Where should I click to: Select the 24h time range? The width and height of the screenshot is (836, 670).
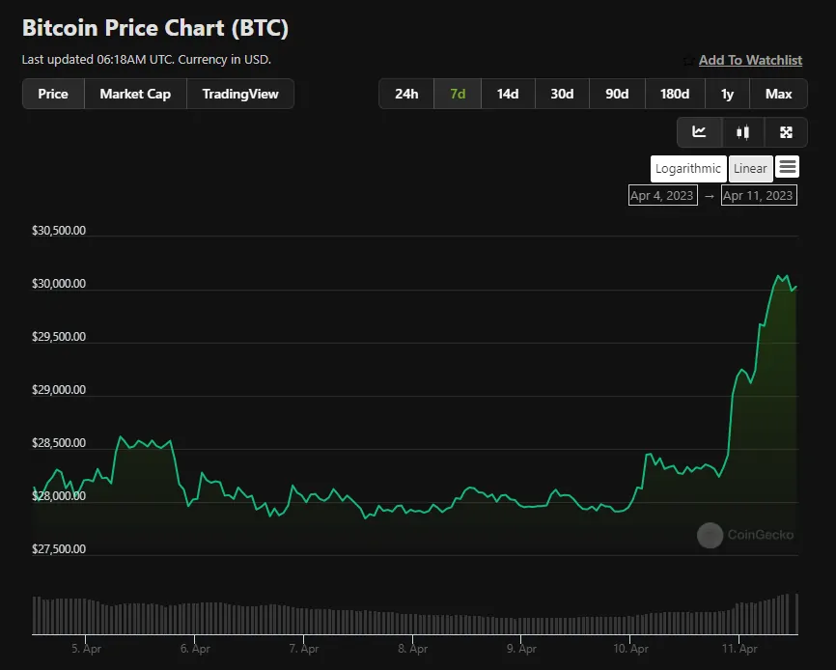point(406,94)
